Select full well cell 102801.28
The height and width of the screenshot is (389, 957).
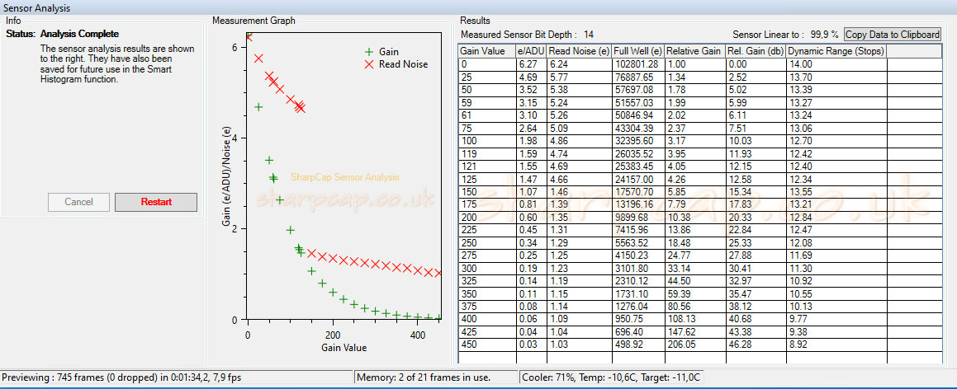[637, 64]
